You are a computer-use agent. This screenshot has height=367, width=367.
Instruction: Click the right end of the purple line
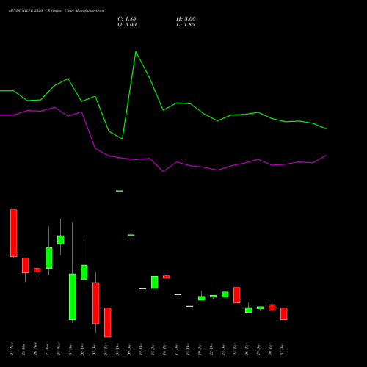pos(326,156)
